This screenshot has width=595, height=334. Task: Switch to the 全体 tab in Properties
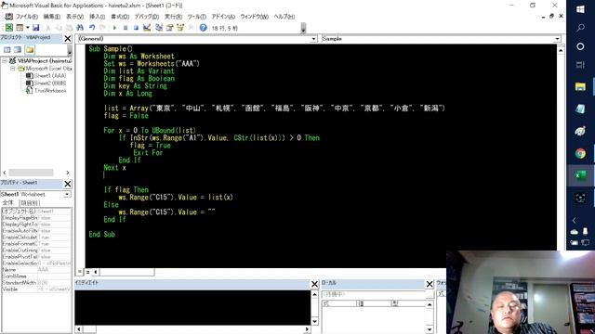pos(8,202)
